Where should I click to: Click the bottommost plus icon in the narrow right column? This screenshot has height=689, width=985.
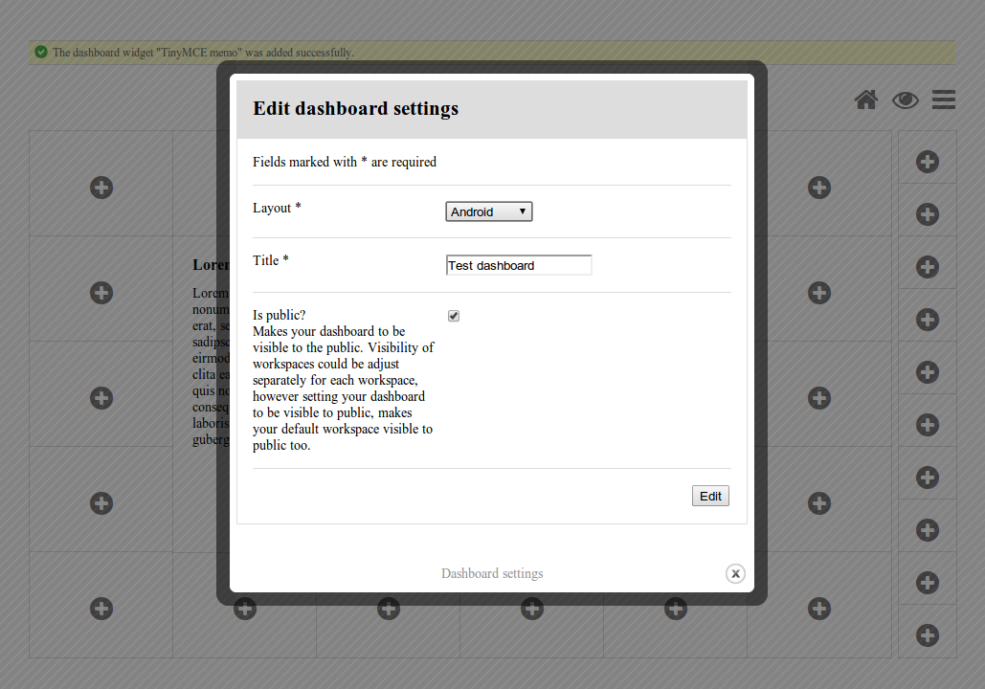[927, 634]
